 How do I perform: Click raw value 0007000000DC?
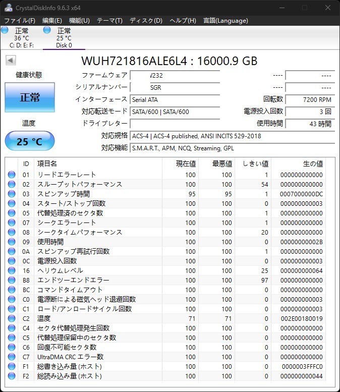pos(301,194)
